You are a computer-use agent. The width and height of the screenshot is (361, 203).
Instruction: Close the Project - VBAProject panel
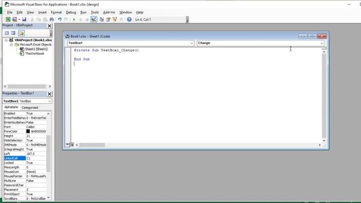click(x=49, y=26)
